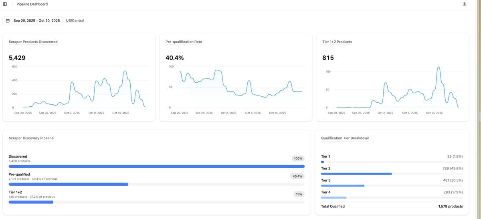Switch theme using the sun icon
481x219 pixels.
coord(464,4)
